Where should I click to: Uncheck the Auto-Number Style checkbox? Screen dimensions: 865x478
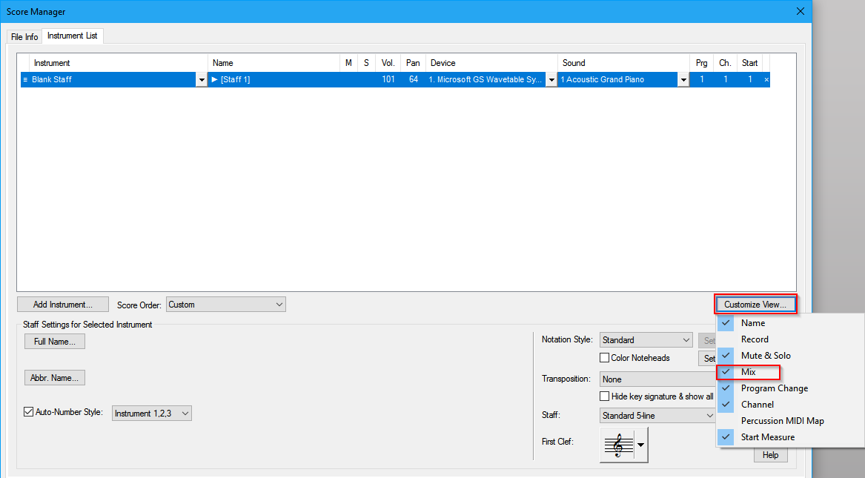(x=30, y=413)
